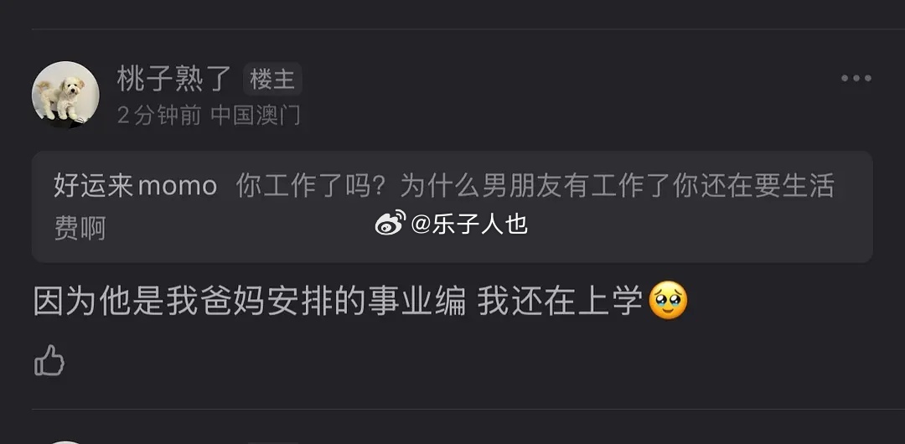
Task: Tap the 楼主 badge
Action: click(x=272, y=79)
